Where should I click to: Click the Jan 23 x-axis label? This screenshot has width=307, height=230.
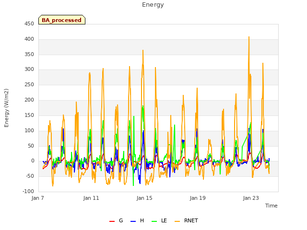(x=251, y=198)
